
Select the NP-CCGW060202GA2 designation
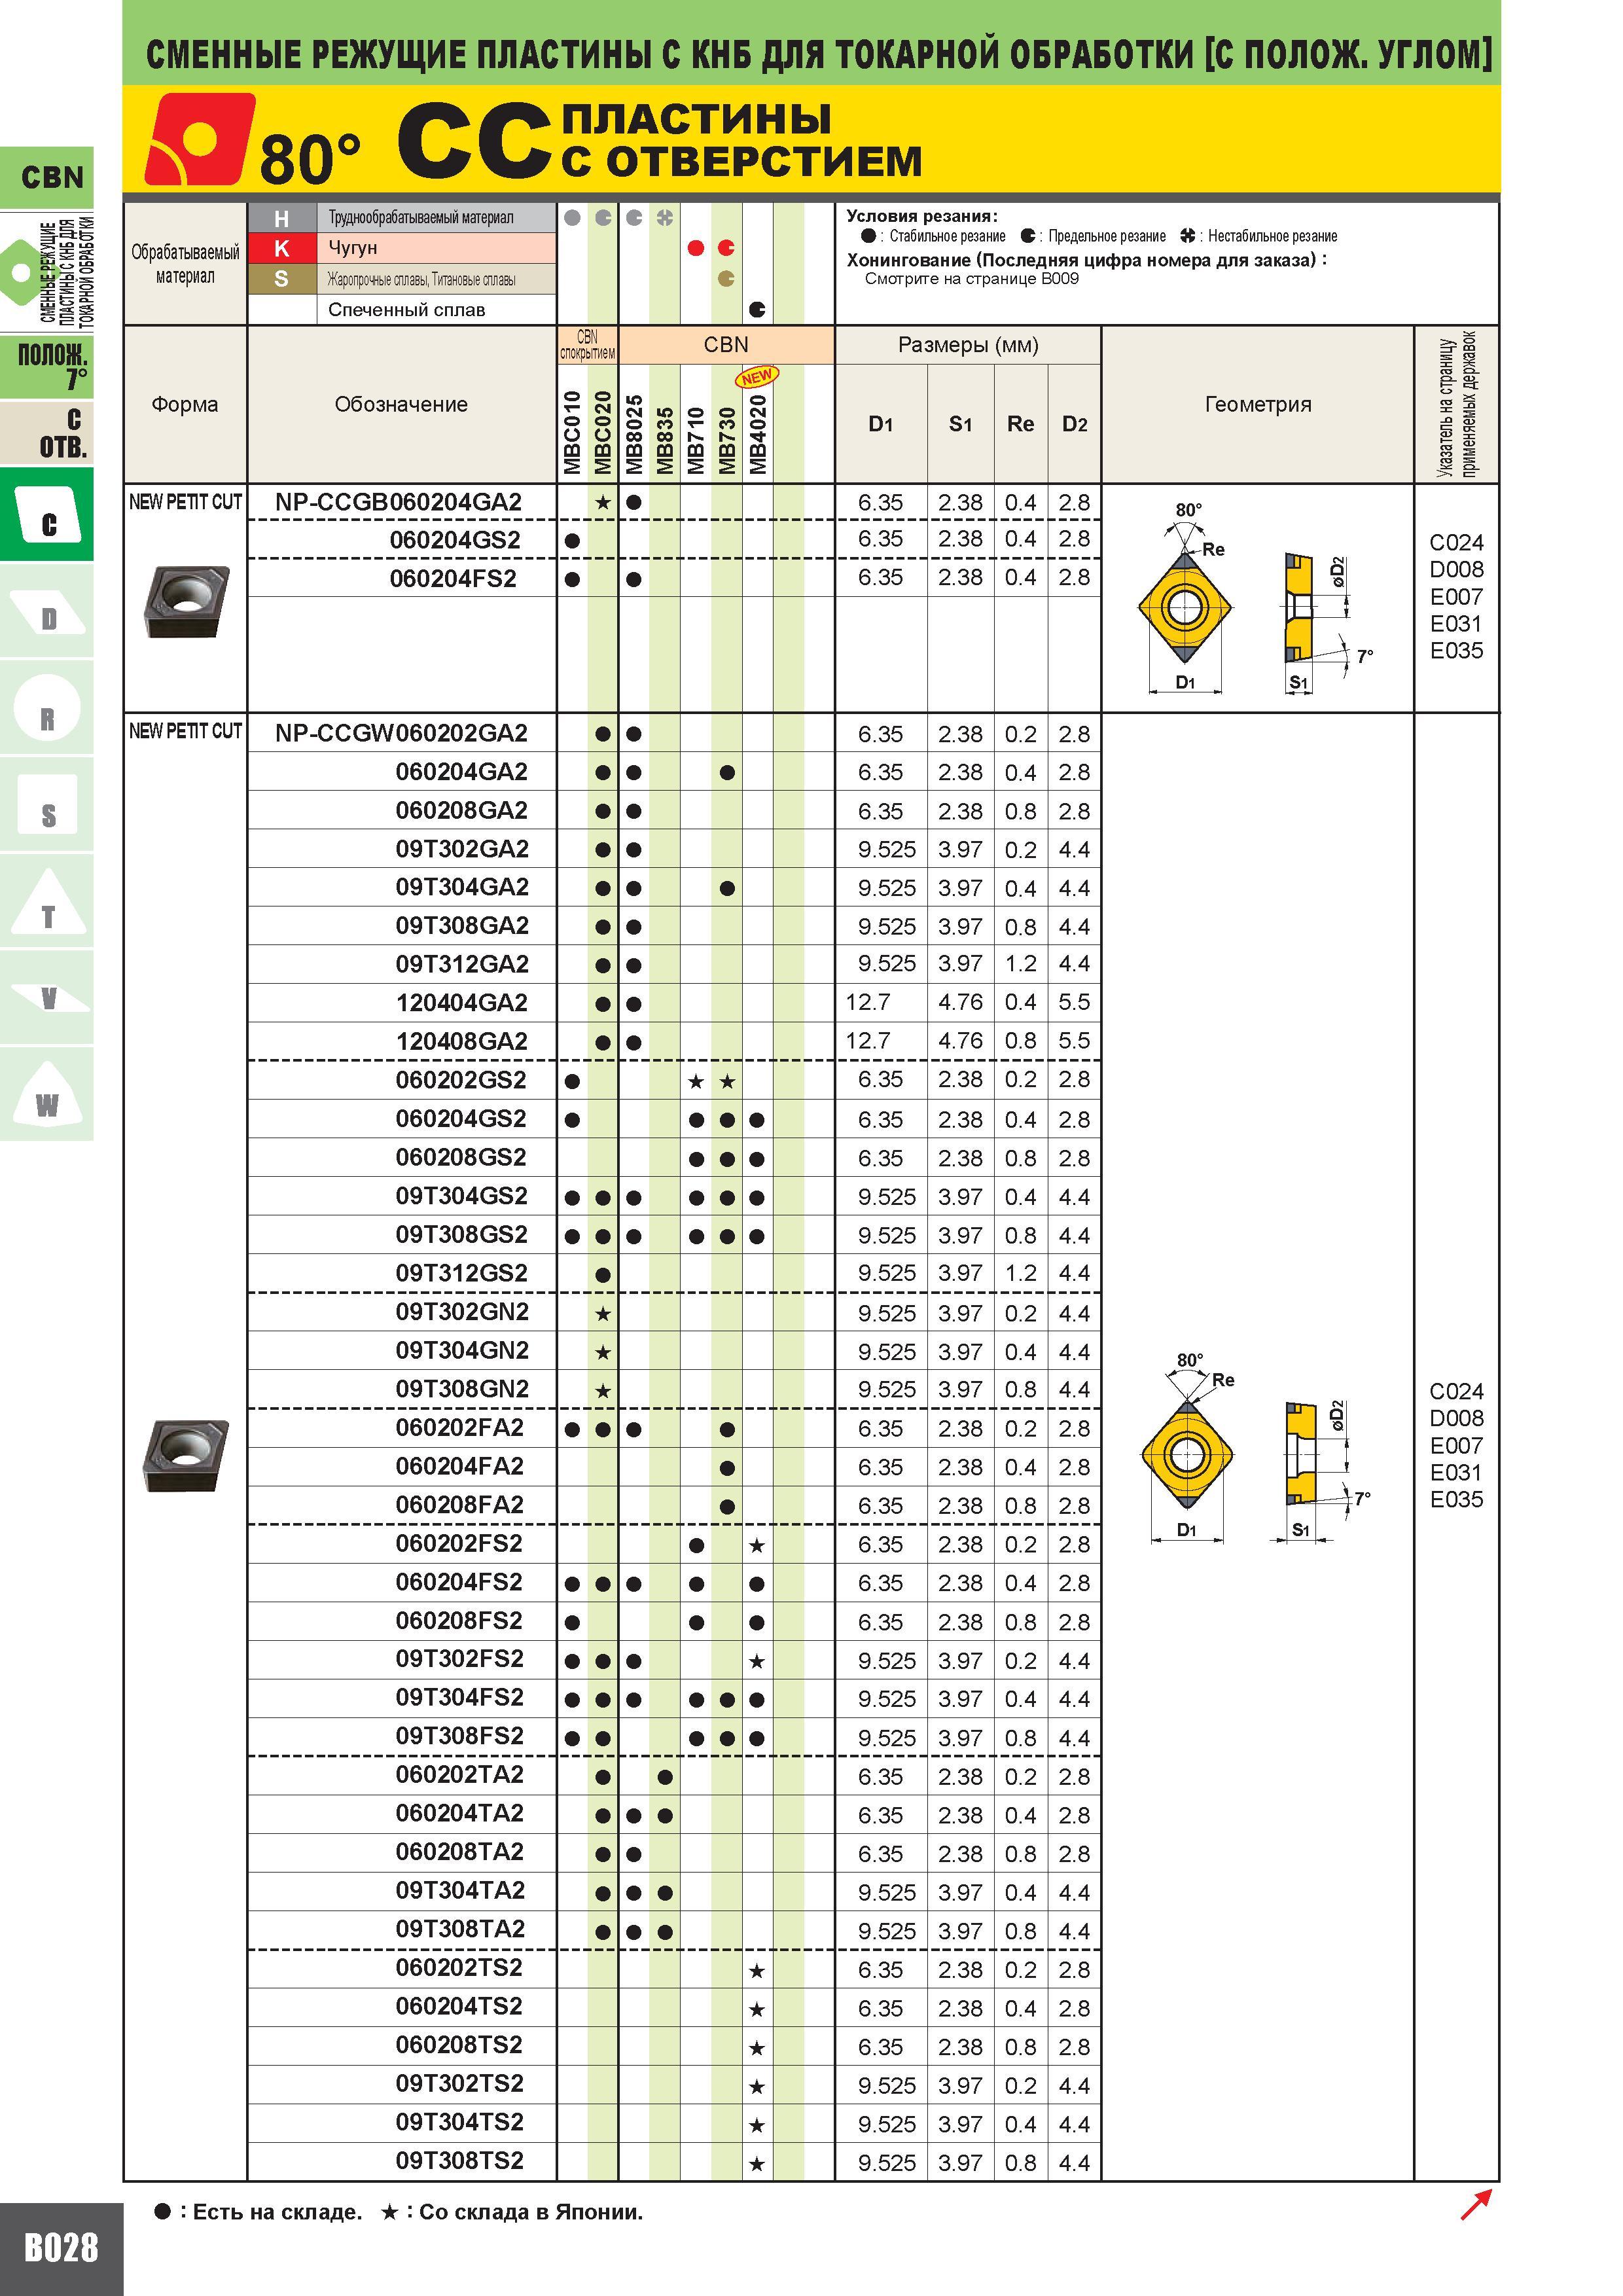[401, 733]
